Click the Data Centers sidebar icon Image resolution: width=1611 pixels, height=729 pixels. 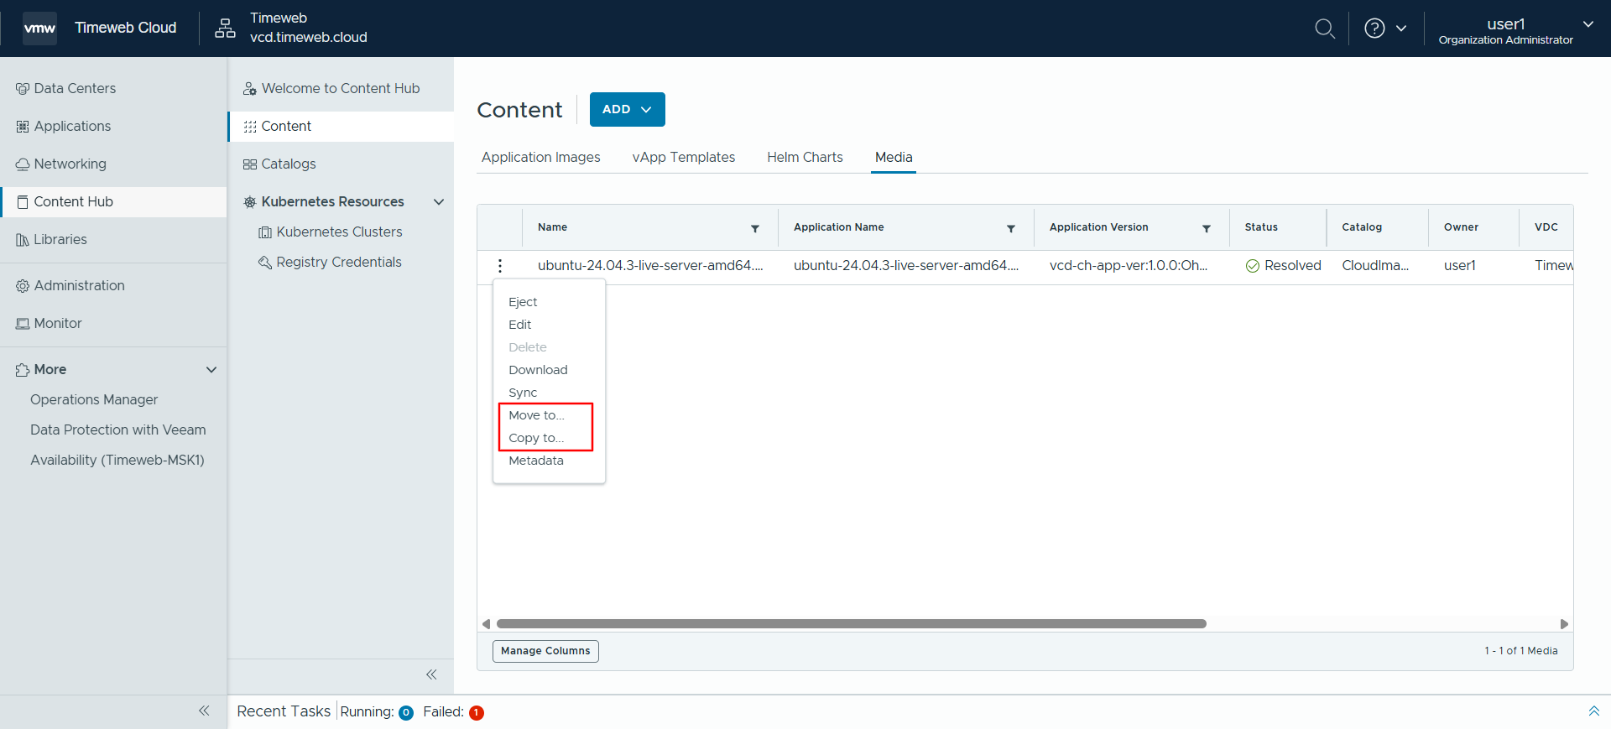[x=23, y=89]
